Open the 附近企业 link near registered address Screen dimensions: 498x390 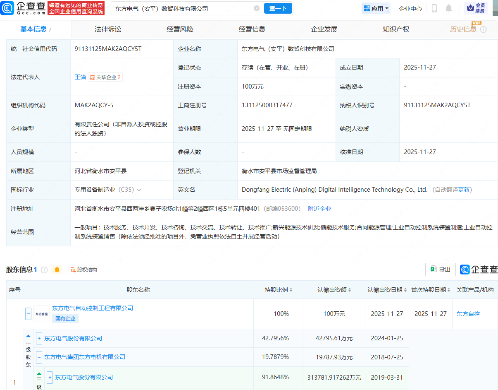point(319,209)
